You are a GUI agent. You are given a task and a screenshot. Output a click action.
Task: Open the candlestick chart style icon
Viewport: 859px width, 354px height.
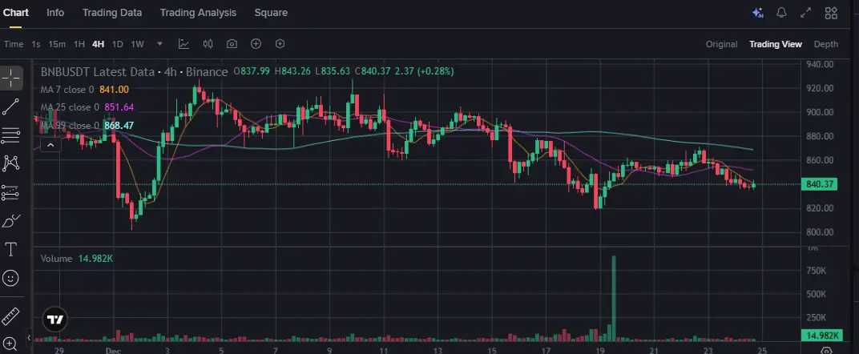[x=208, y=44]
